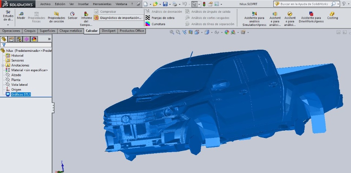The width and height of the screenshot is (351, 173).
Task: Click the Open file folder icon
Action: [x=155, y=4]
